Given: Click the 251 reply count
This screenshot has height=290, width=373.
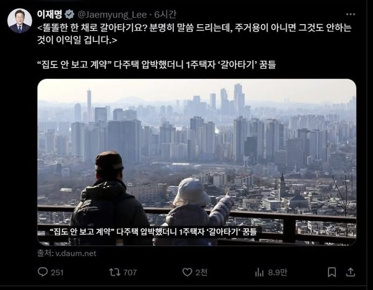Looking at the screenshot, I should [57, 272].
